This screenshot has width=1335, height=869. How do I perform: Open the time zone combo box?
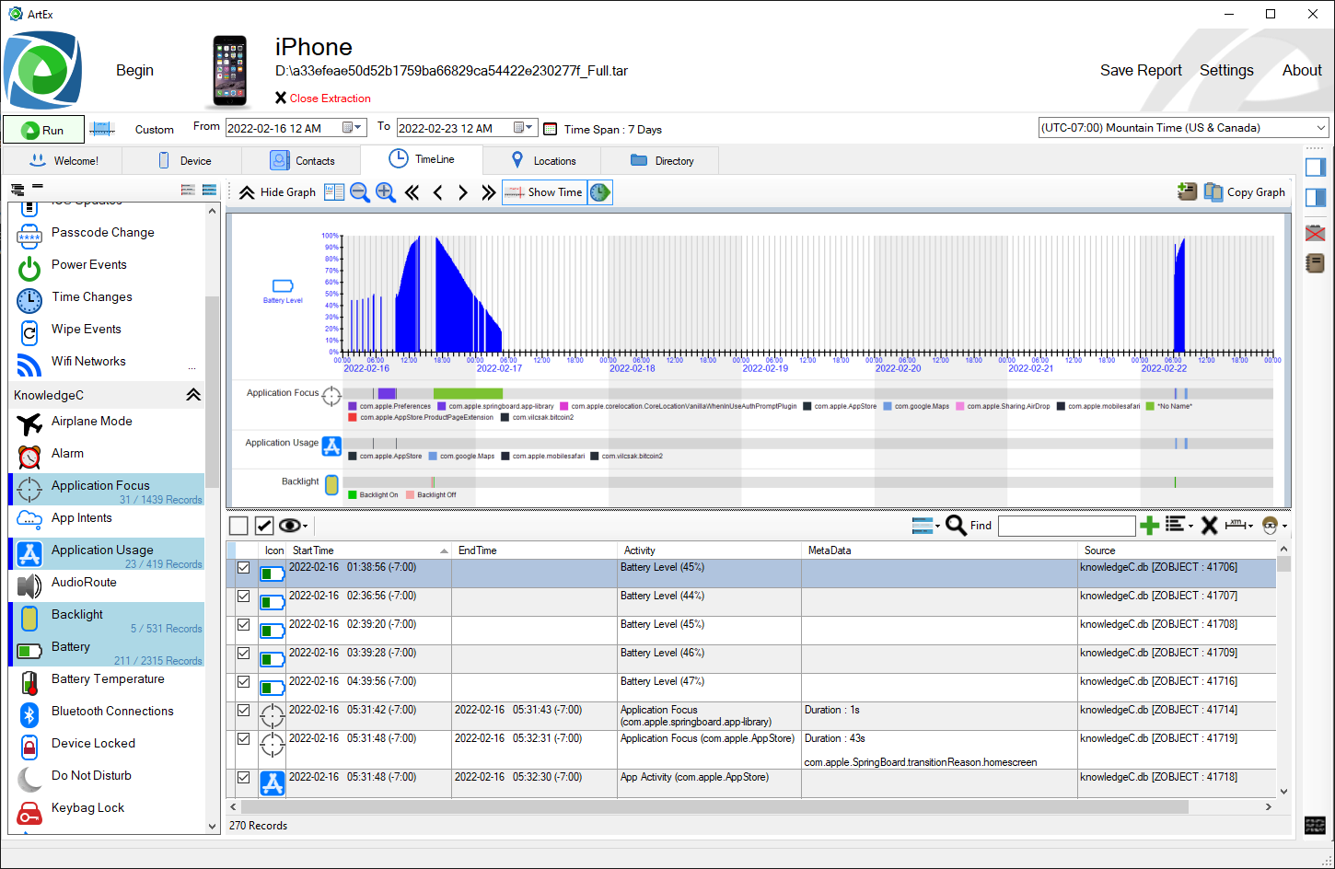1183,128
